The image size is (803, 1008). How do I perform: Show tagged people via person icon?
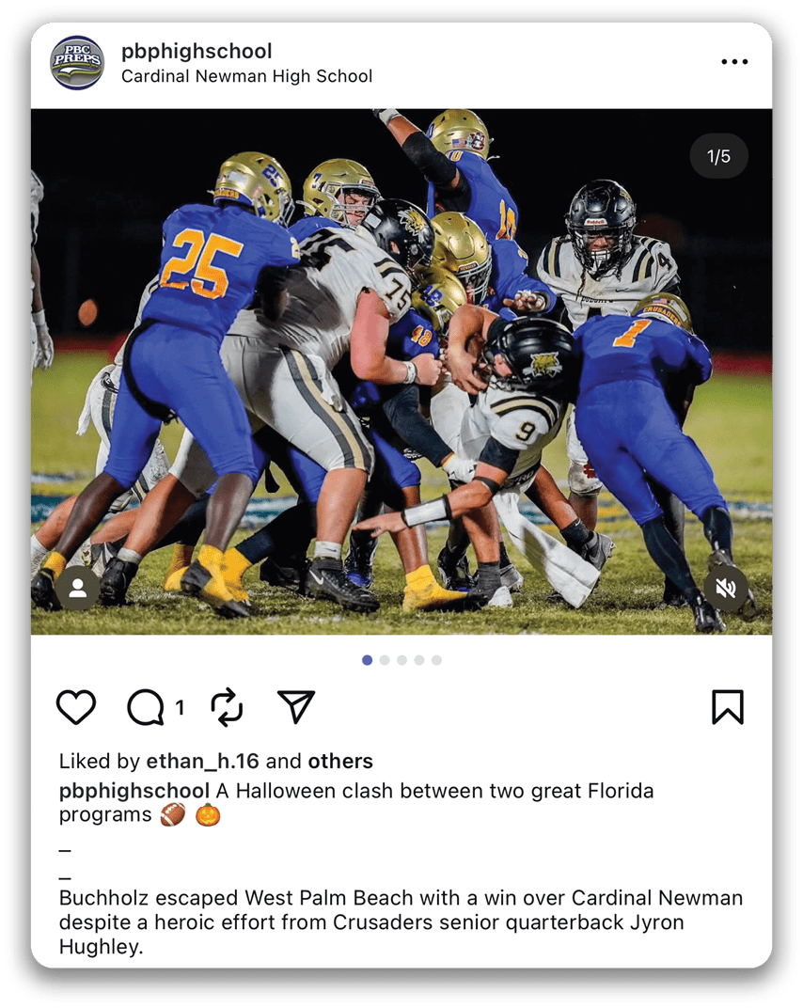pyautogui.click(x=78, y=589)
